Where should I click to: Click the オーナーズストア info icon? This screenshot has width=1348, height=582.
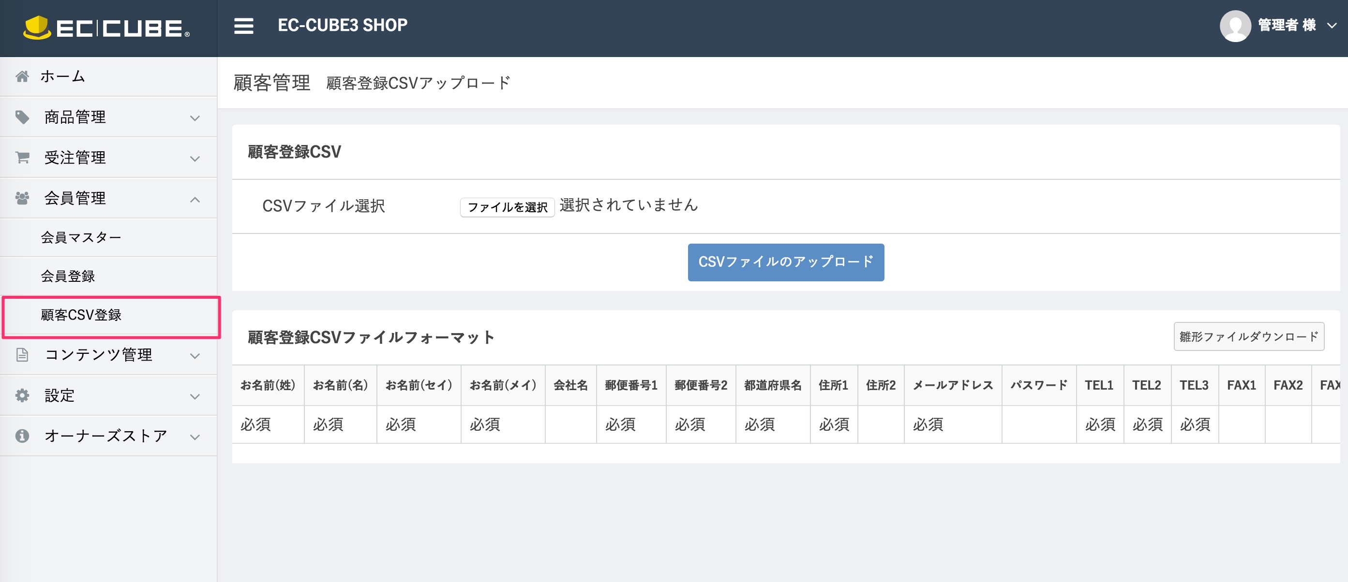21,435
